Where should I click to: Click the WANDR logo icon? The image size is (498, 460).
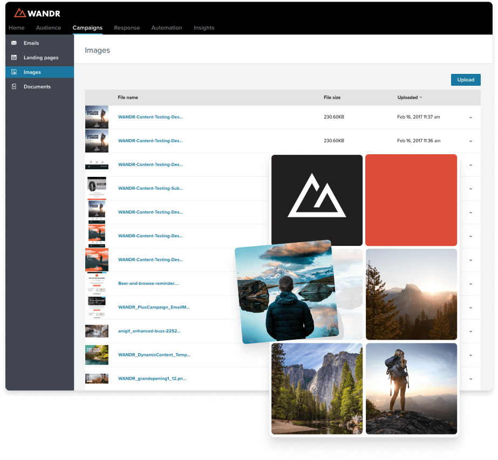coord(19,13)
